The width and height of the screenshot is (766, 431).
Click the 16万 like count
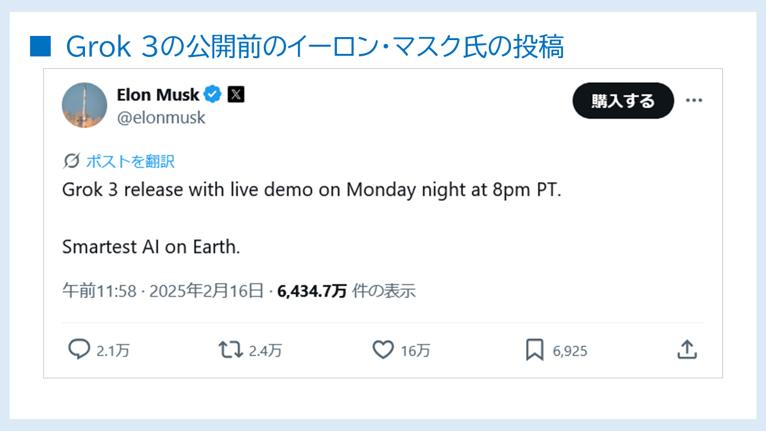click(x=415, y=351)
